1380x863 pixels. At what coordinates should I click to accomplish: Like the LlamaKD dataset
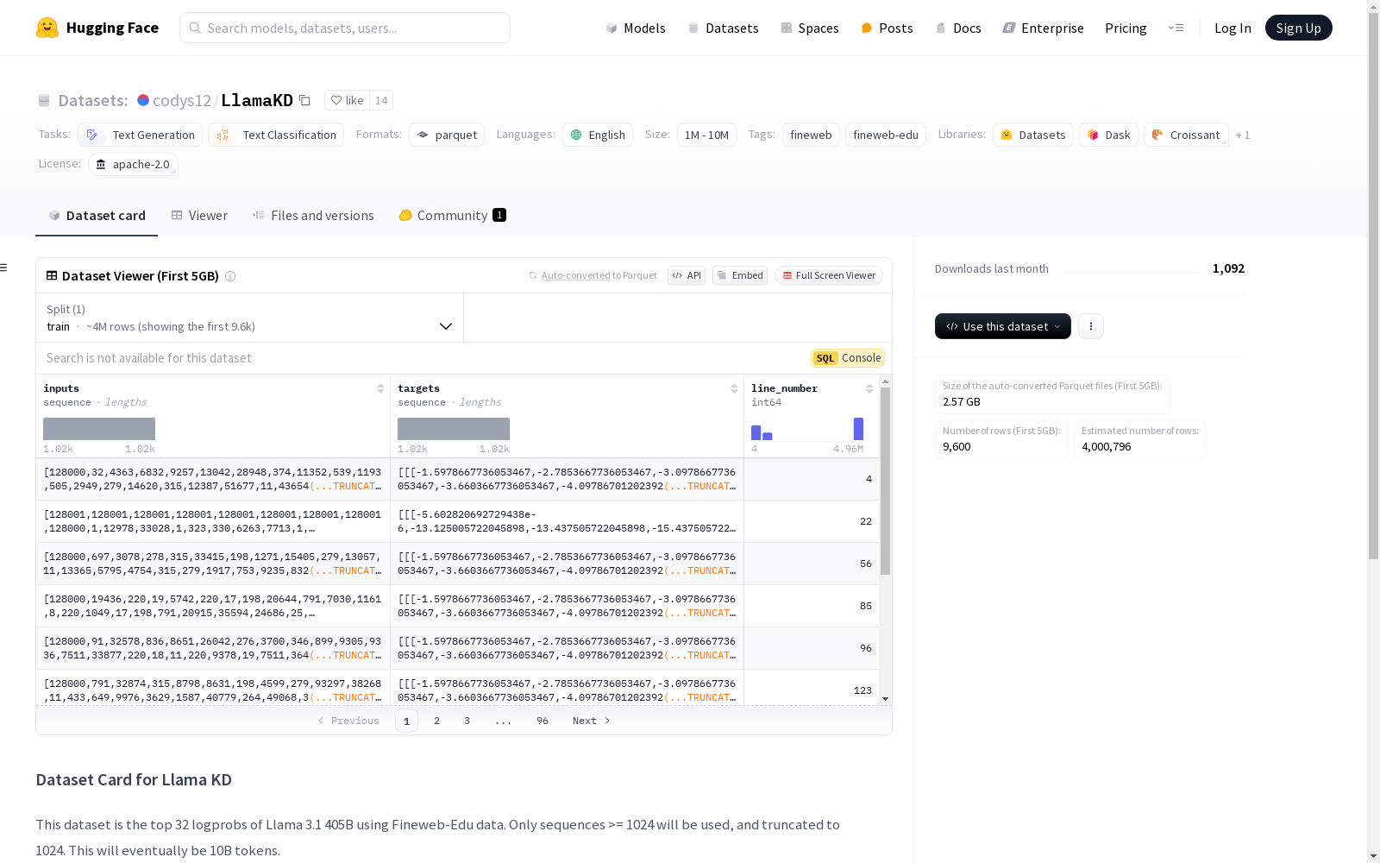[x=348, y=100]
